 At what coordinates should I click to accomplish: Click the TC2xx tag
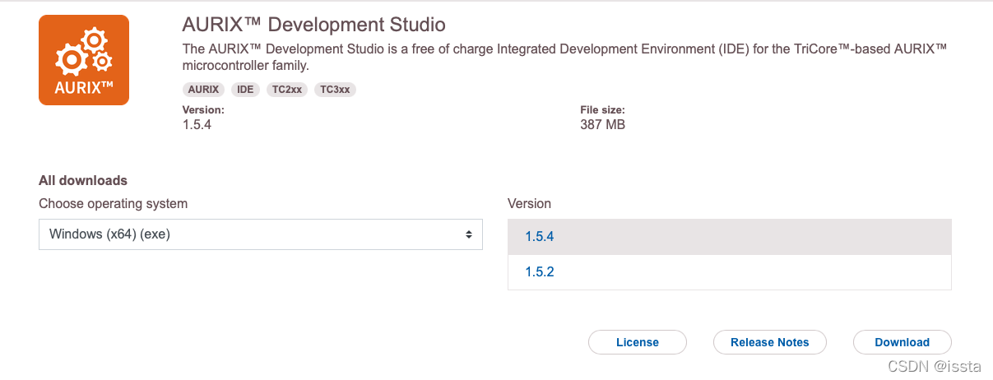click(287, 90)
